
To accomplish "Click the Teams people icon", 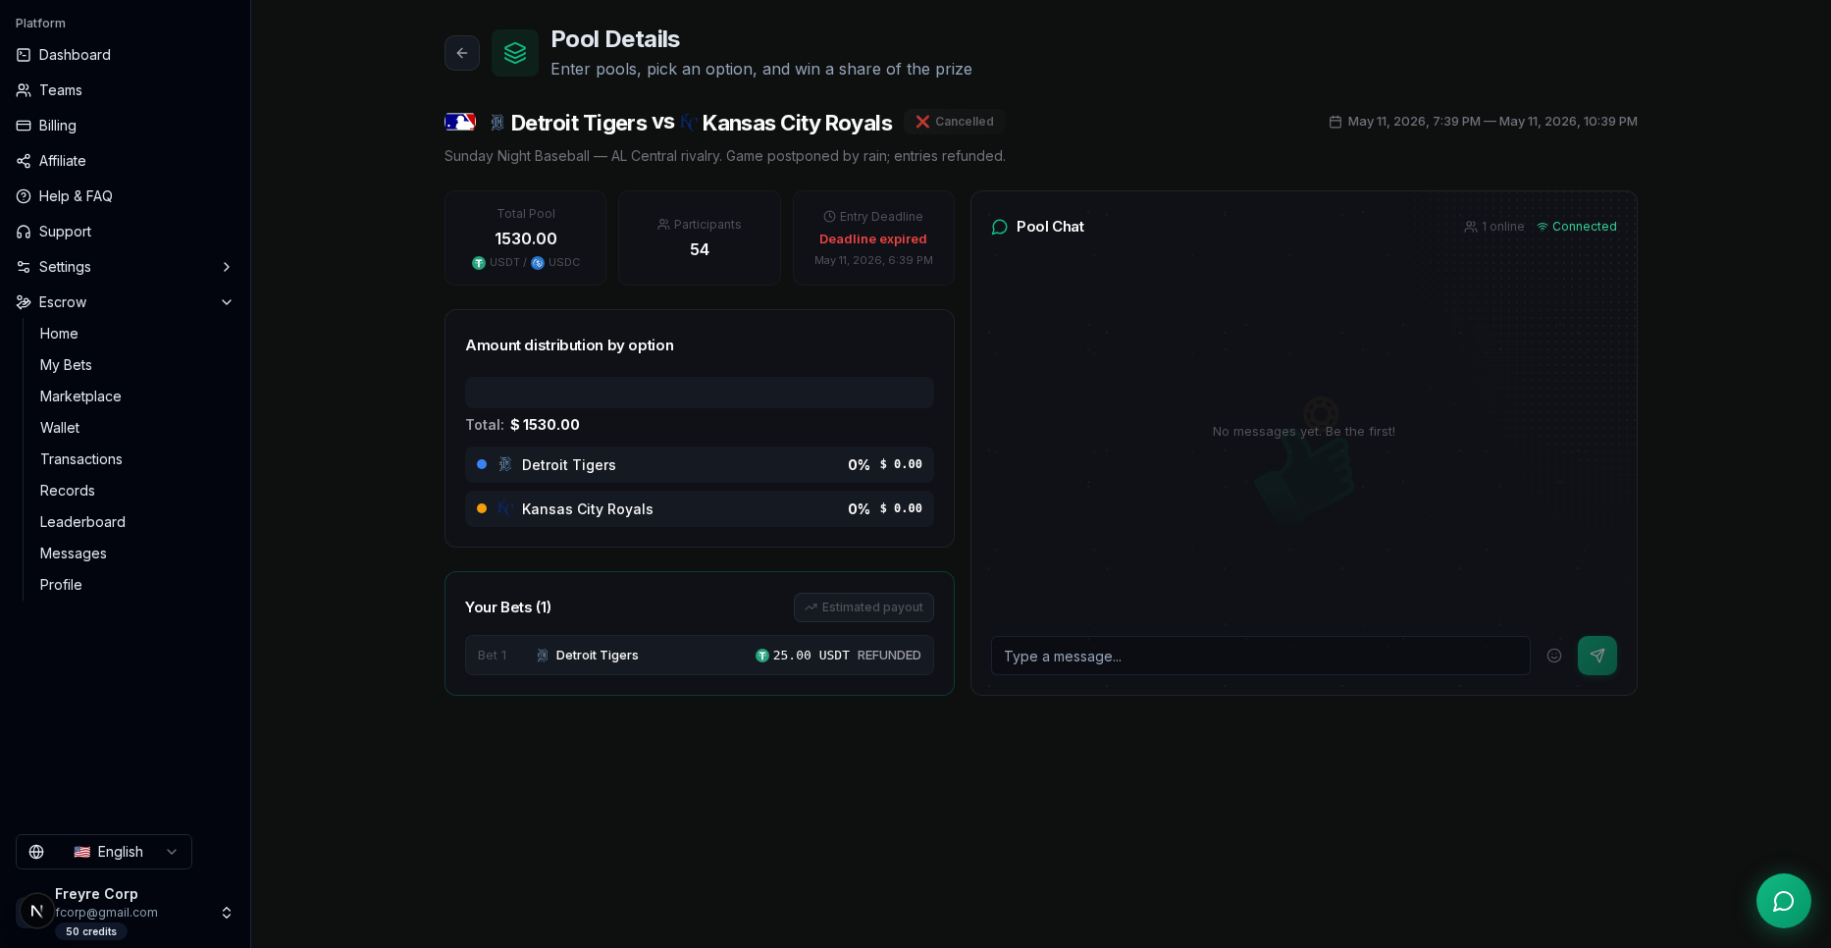I will (24, 90).
